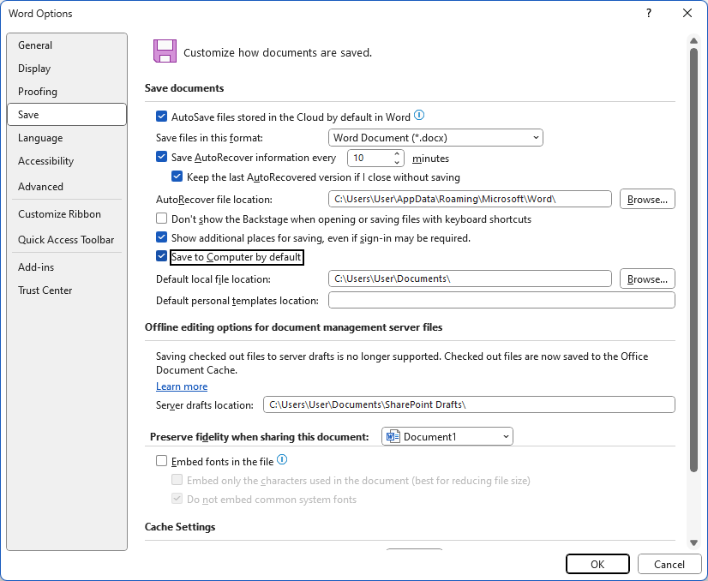
Task: Open the Learn more link
Action: [x=182, y=386]
